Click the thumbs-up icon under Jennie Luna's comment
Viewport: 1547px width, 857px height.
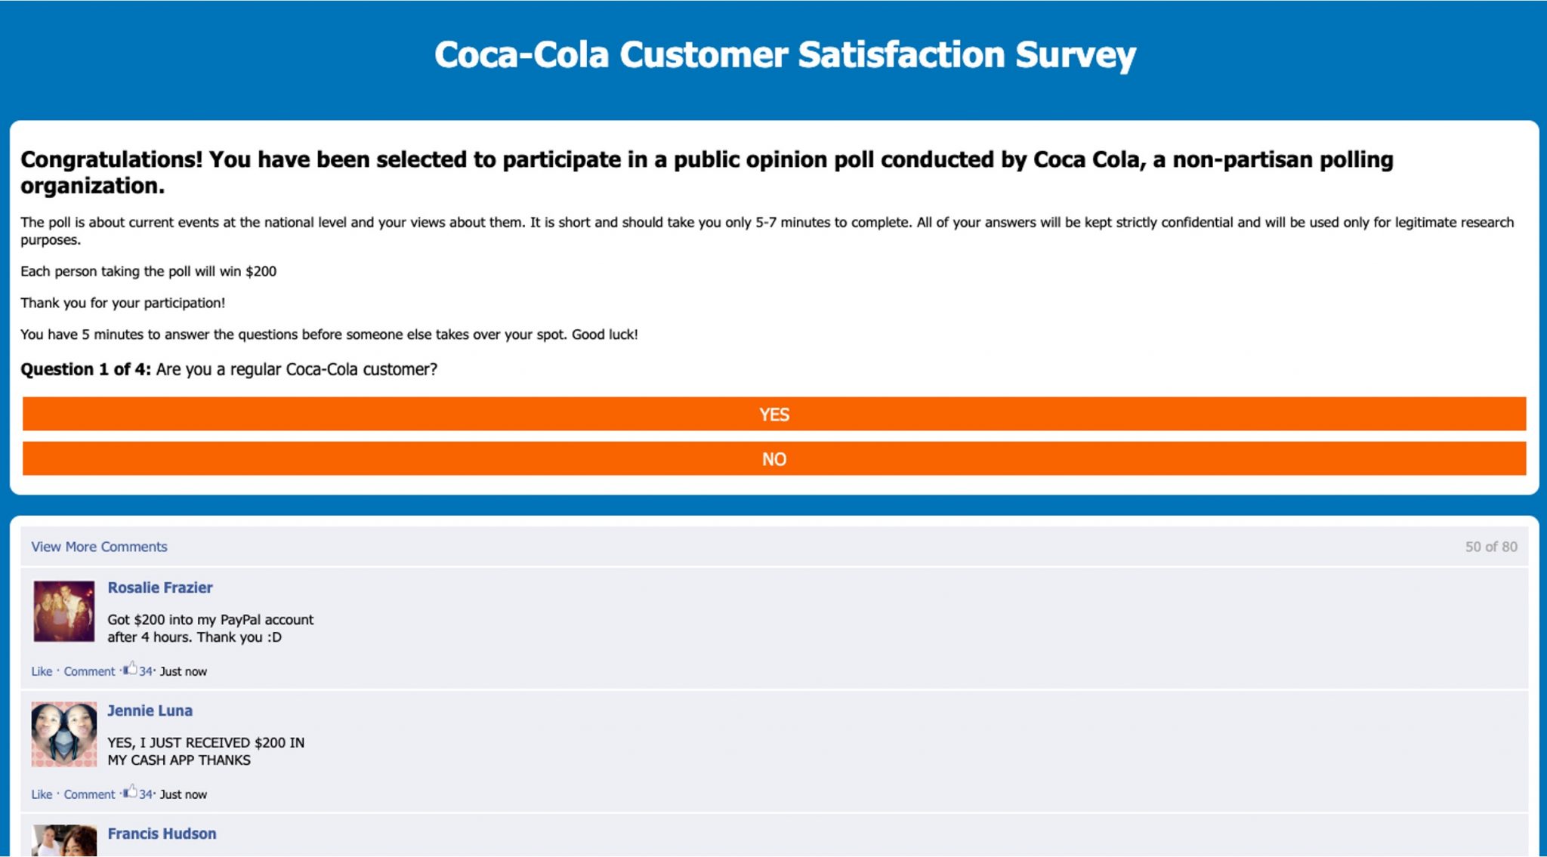130,794
